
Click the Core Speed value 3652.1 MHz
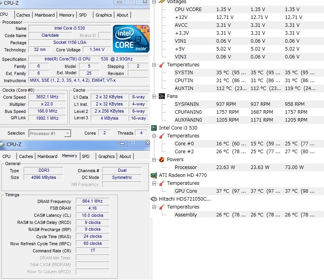[47, 97]
